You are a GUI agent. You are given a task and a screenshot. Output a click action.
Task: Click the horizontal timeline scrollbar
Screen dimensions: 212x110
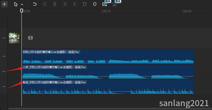[110, 109]
